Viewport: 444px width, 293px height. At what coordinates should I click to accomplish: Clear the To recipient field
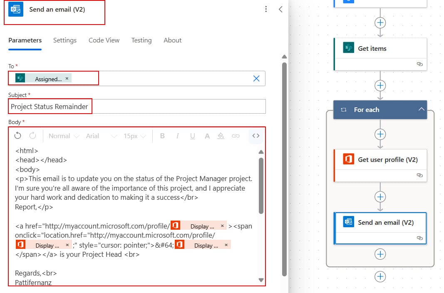(x=256, y=78)
